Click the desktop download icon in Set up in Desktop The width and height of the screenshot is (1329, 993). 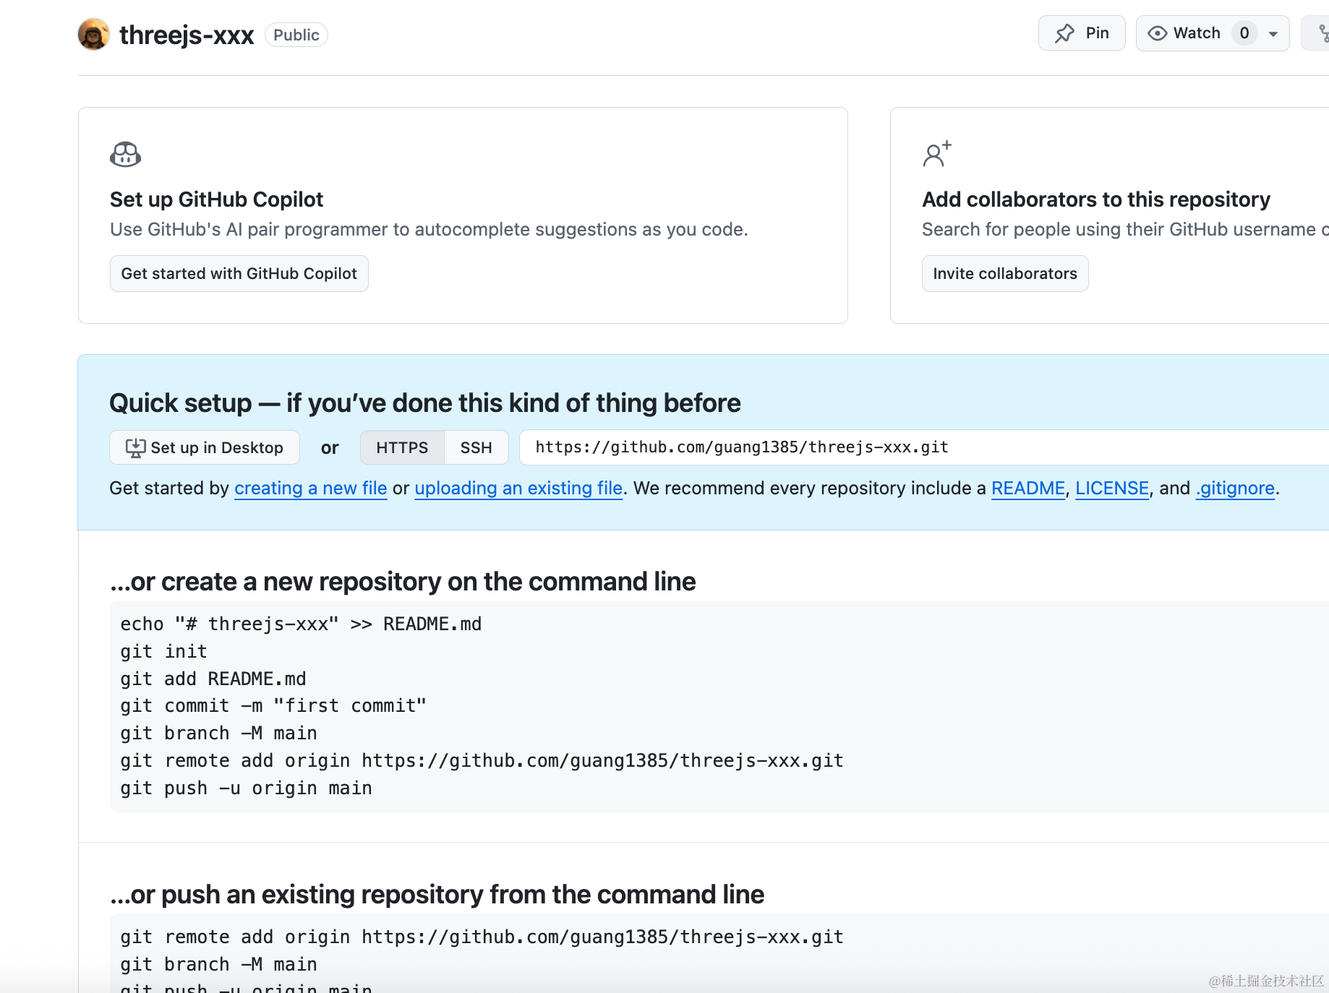(x=135, y=448)
